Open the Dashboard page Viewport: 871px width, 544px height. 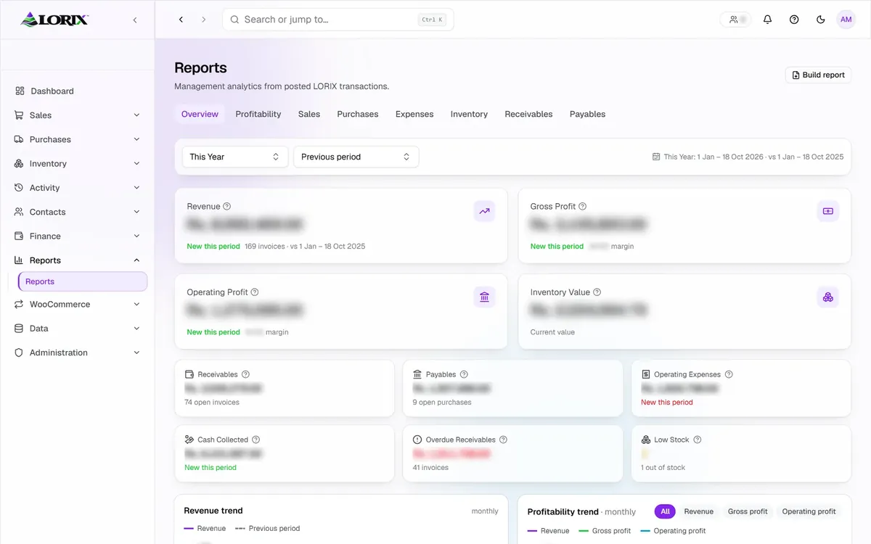click(x=78, y=91)
